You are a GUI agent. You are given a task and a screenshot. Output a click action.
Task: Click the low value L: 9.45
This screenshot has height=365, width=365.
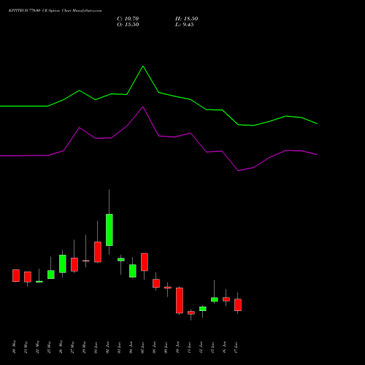pos(185,25)
